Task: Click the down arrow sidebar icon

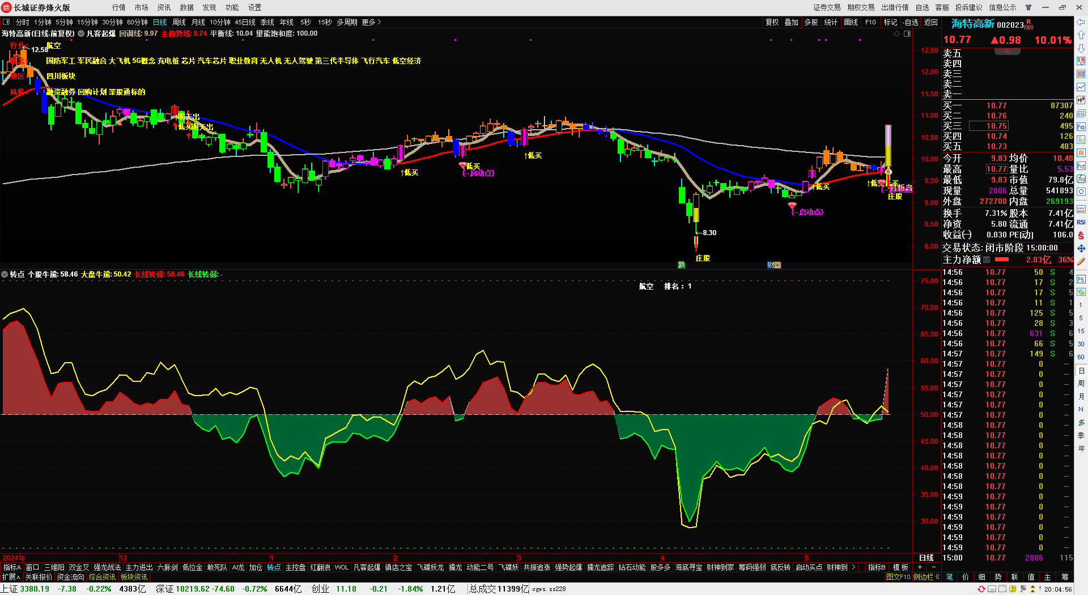Action: point(1081,48)
